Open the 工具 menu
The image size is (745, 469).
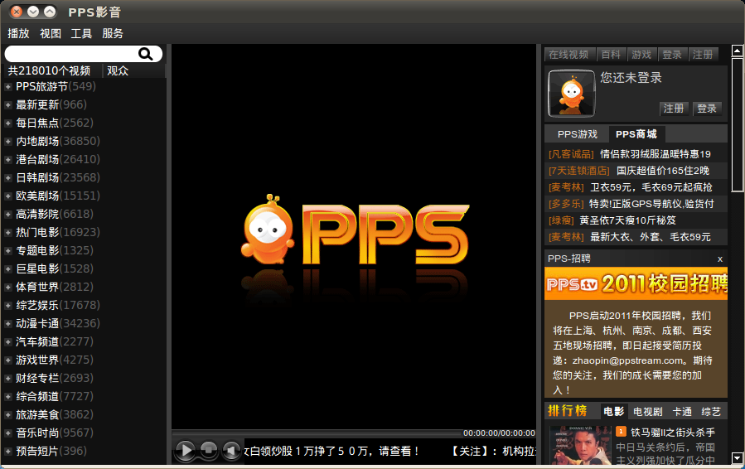[x=81, y=33]
